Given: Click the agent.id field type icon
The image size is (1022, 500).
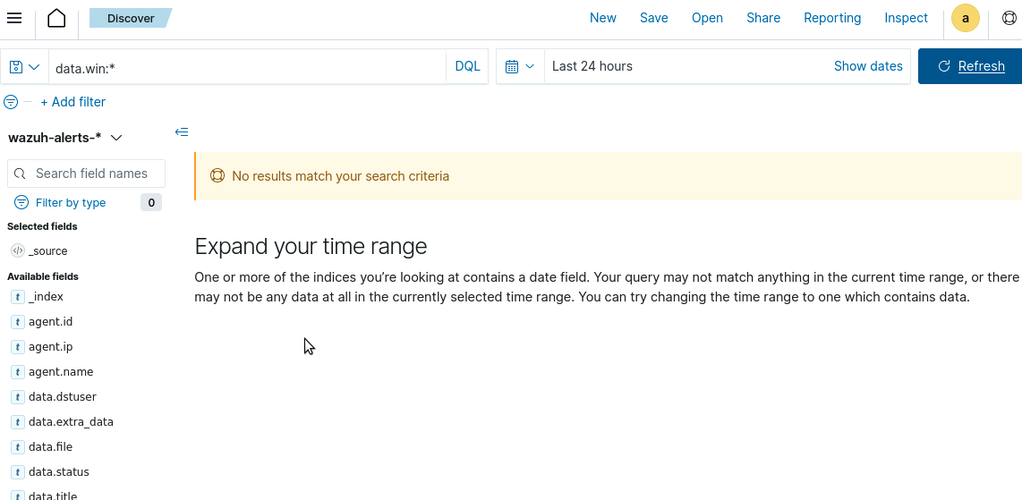Looking at the screenshot, I should click(x=17, y=322).
